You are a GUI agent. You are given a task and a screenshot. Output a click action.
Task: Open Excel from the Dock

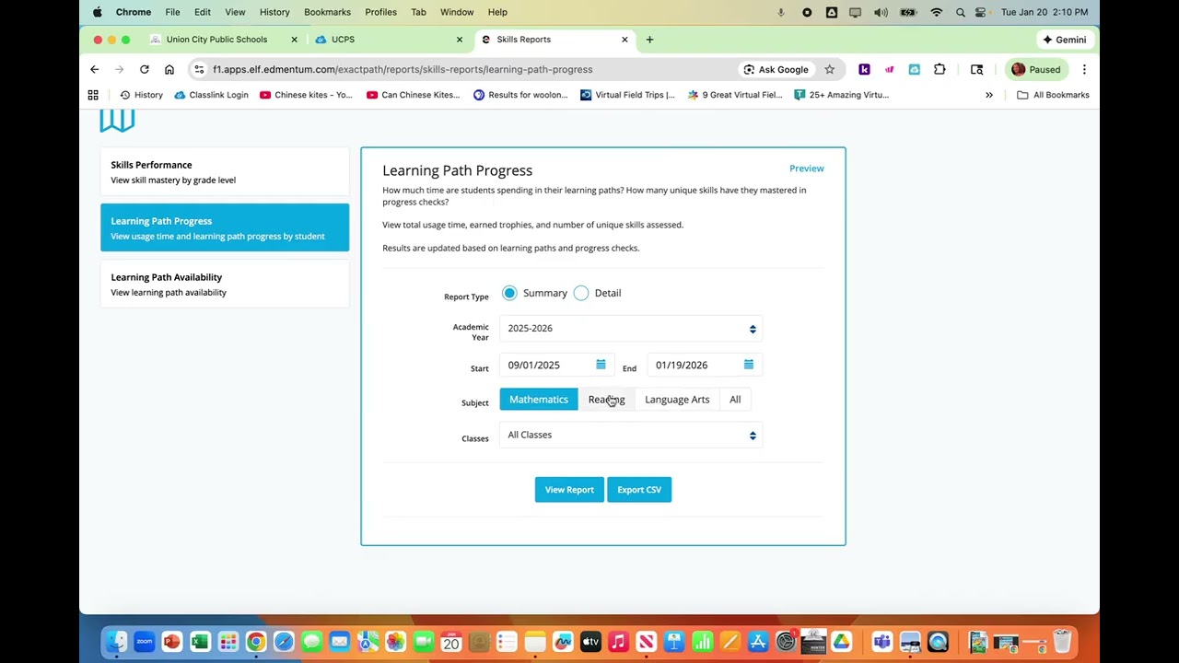[200, 642]
